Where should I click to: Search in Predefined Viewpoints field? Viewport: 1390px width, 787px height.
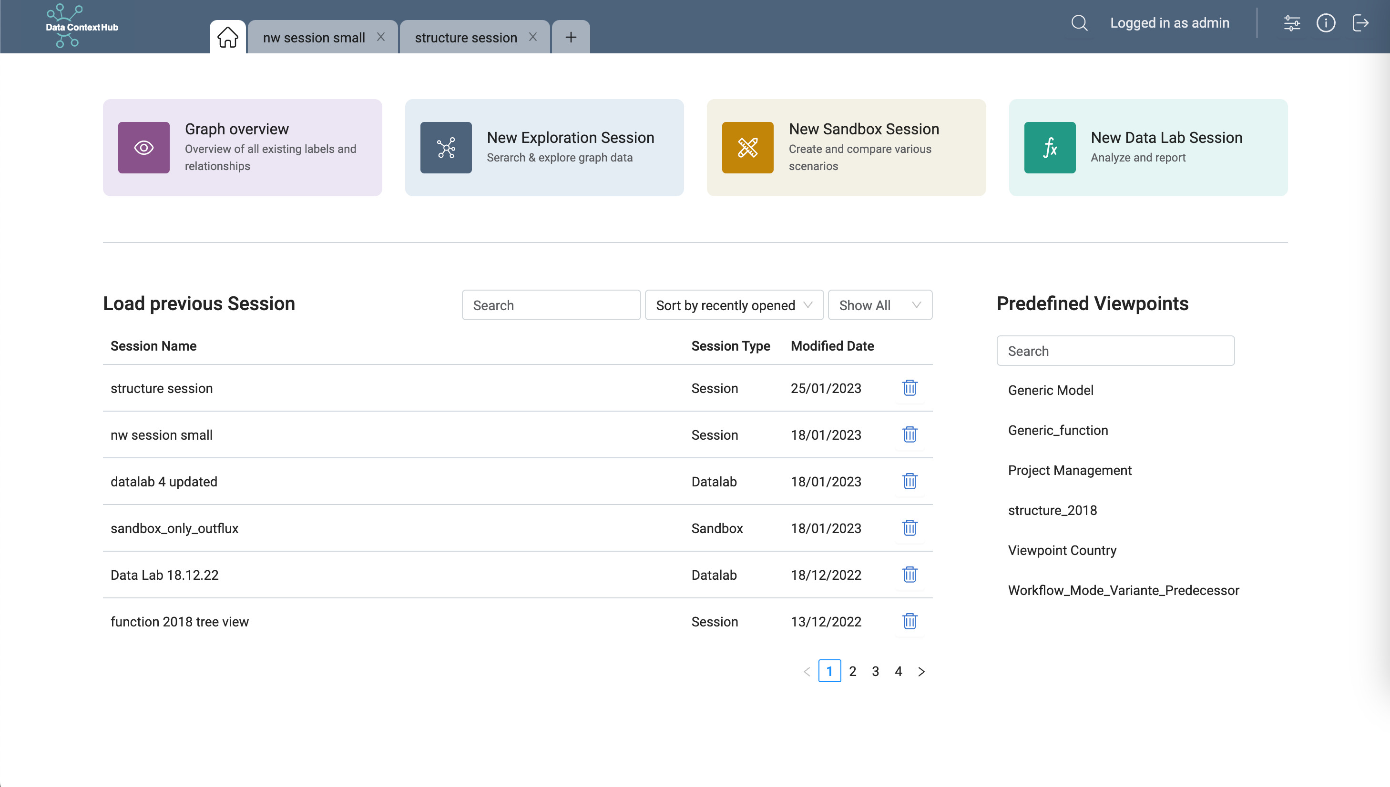1115,350
